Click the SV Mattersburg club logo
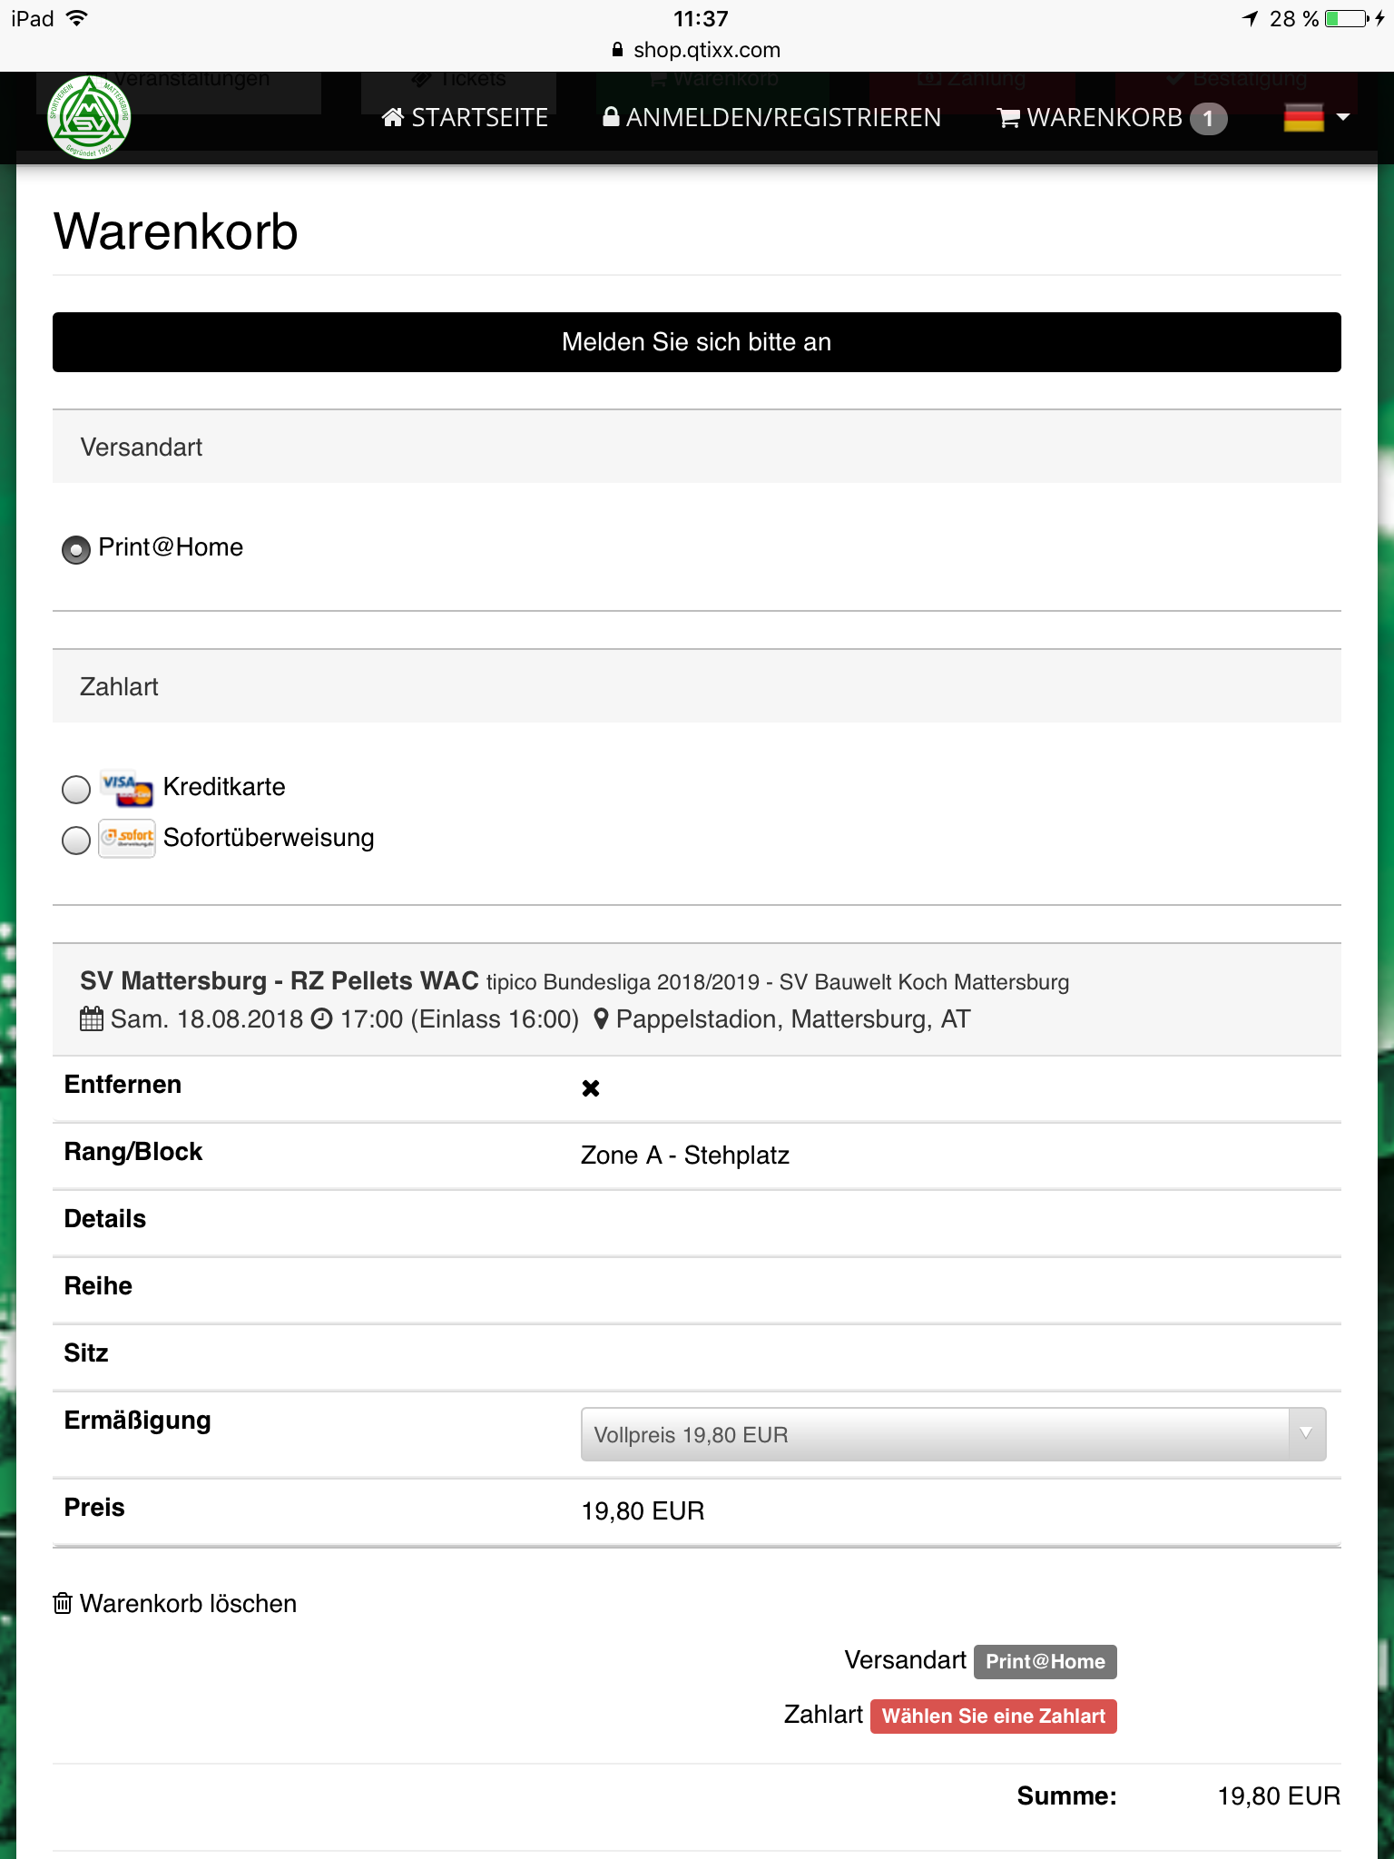Screen dimensions: 1394x1859 click(x=89, y=118)
